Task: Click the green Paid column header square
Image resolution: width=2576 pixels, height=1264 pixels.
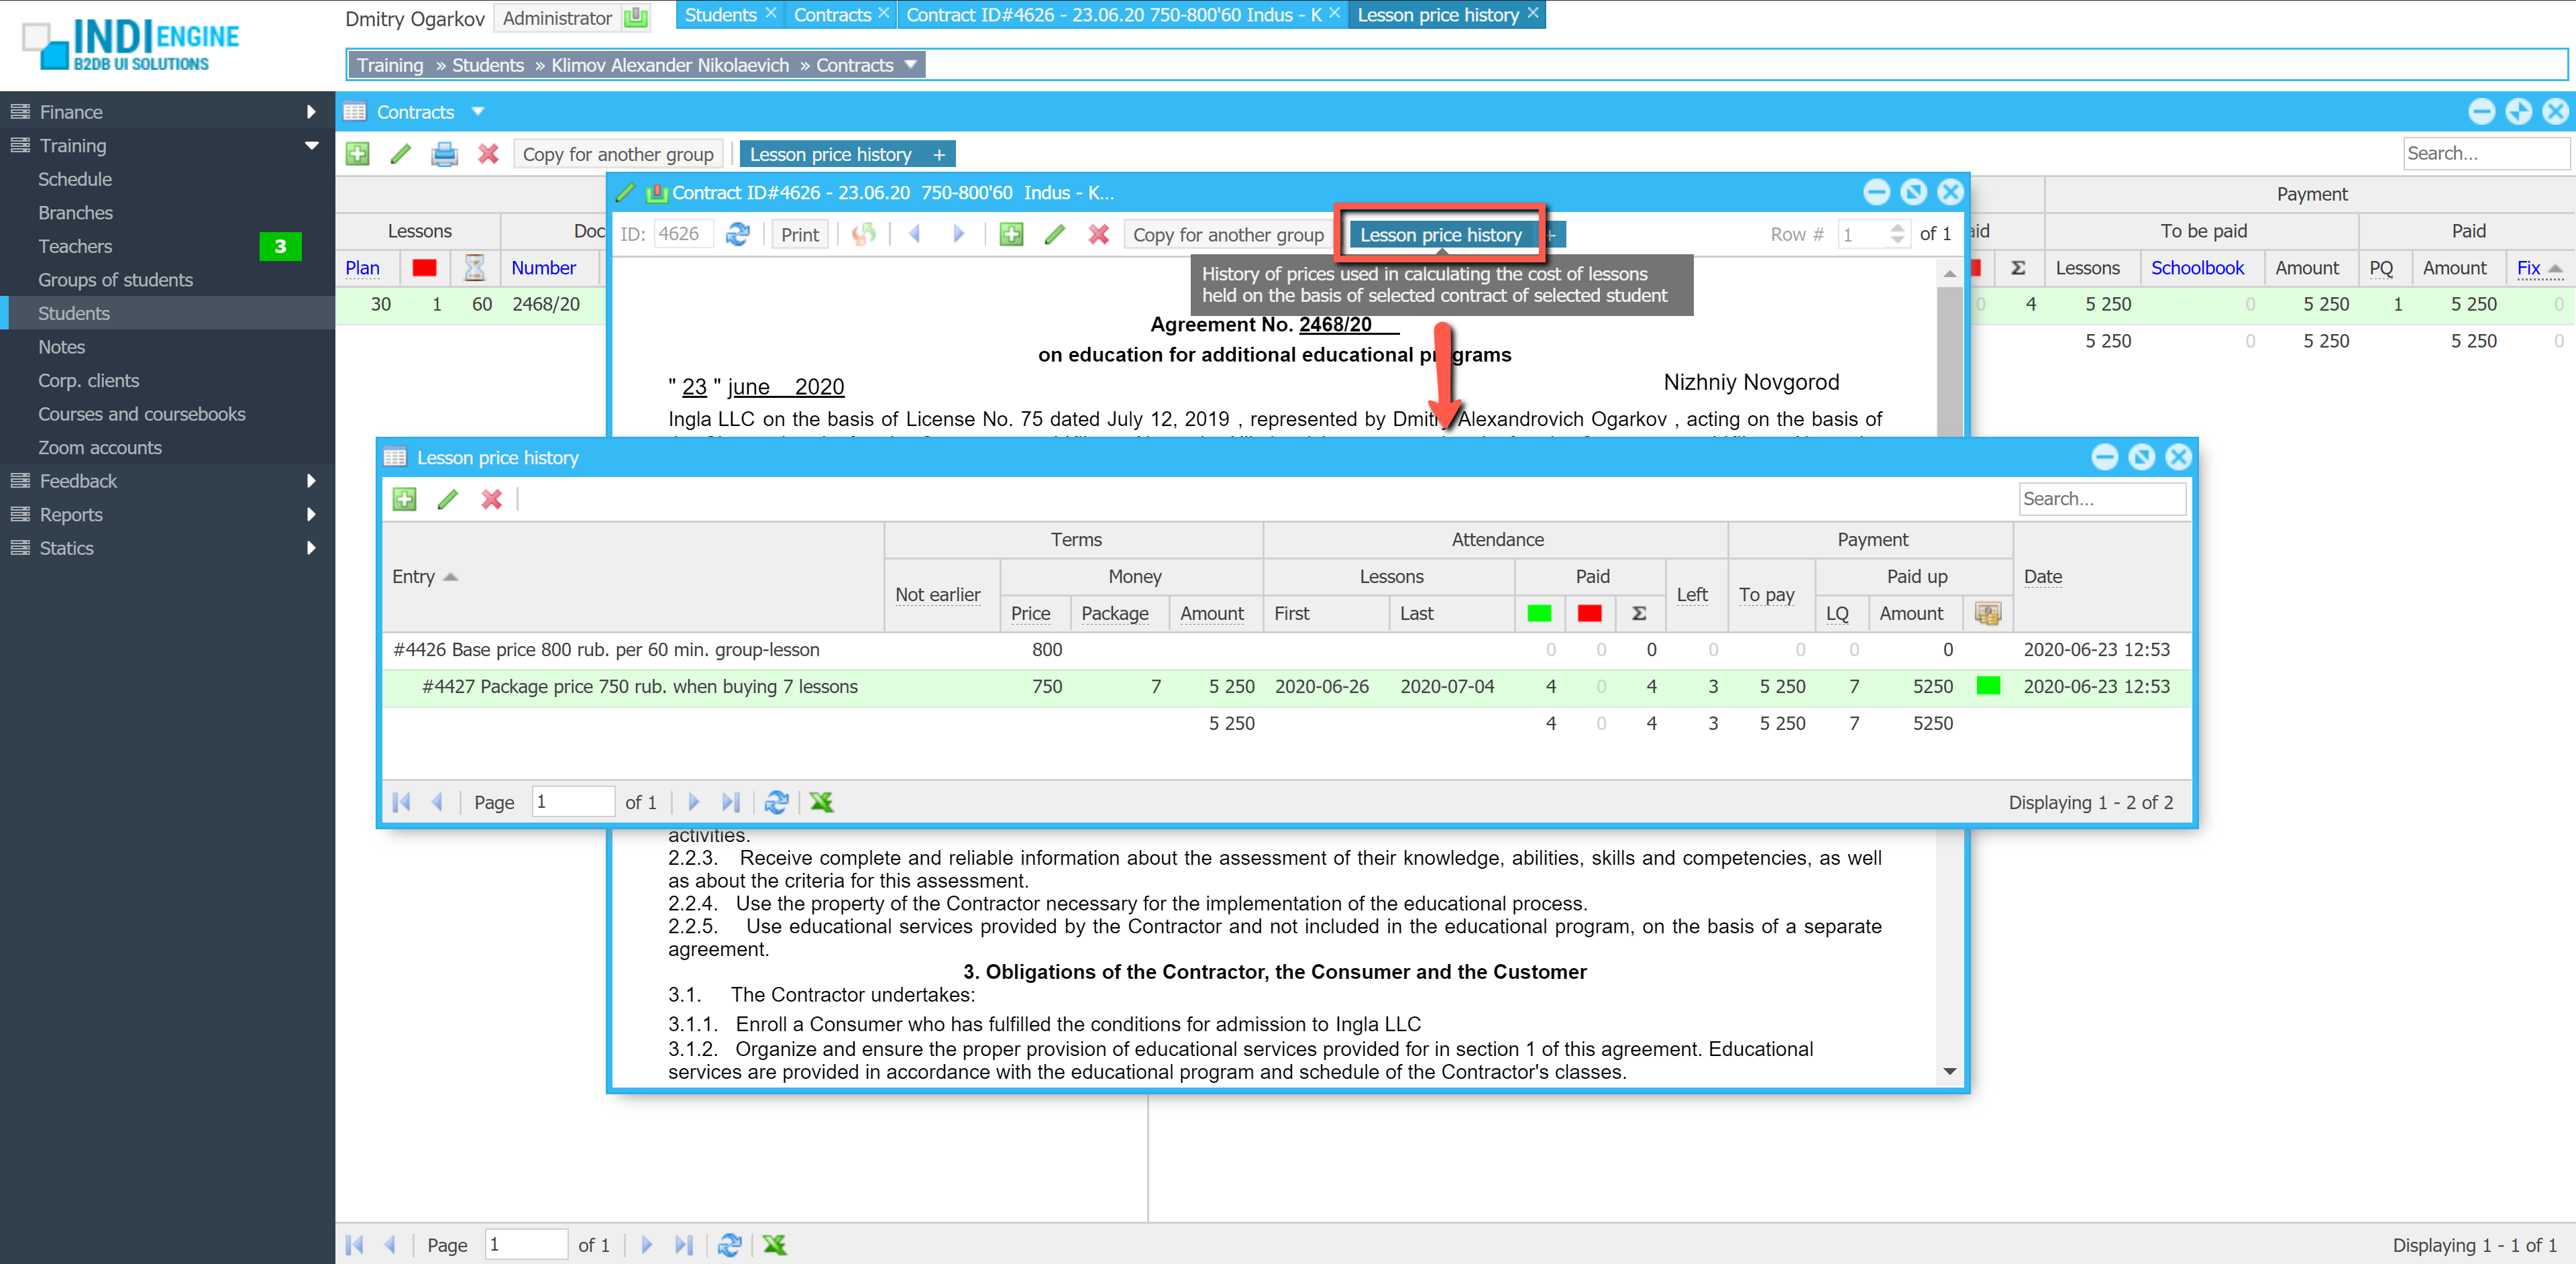Action: coord(1539,613)
